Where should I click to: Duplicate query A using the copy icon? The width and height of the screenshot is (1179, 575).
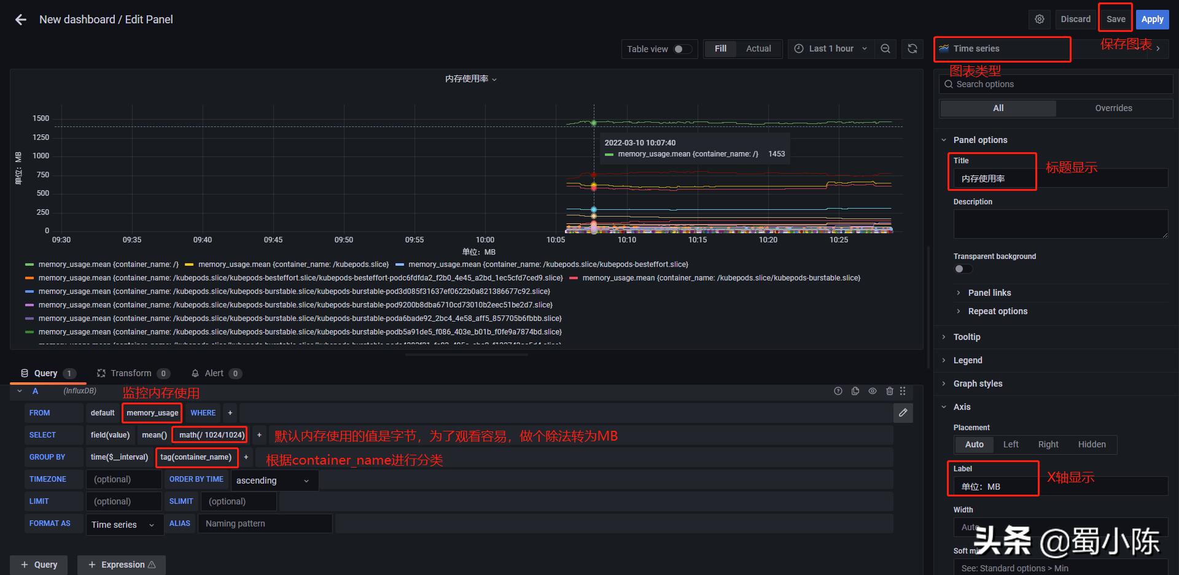[855, 391]
